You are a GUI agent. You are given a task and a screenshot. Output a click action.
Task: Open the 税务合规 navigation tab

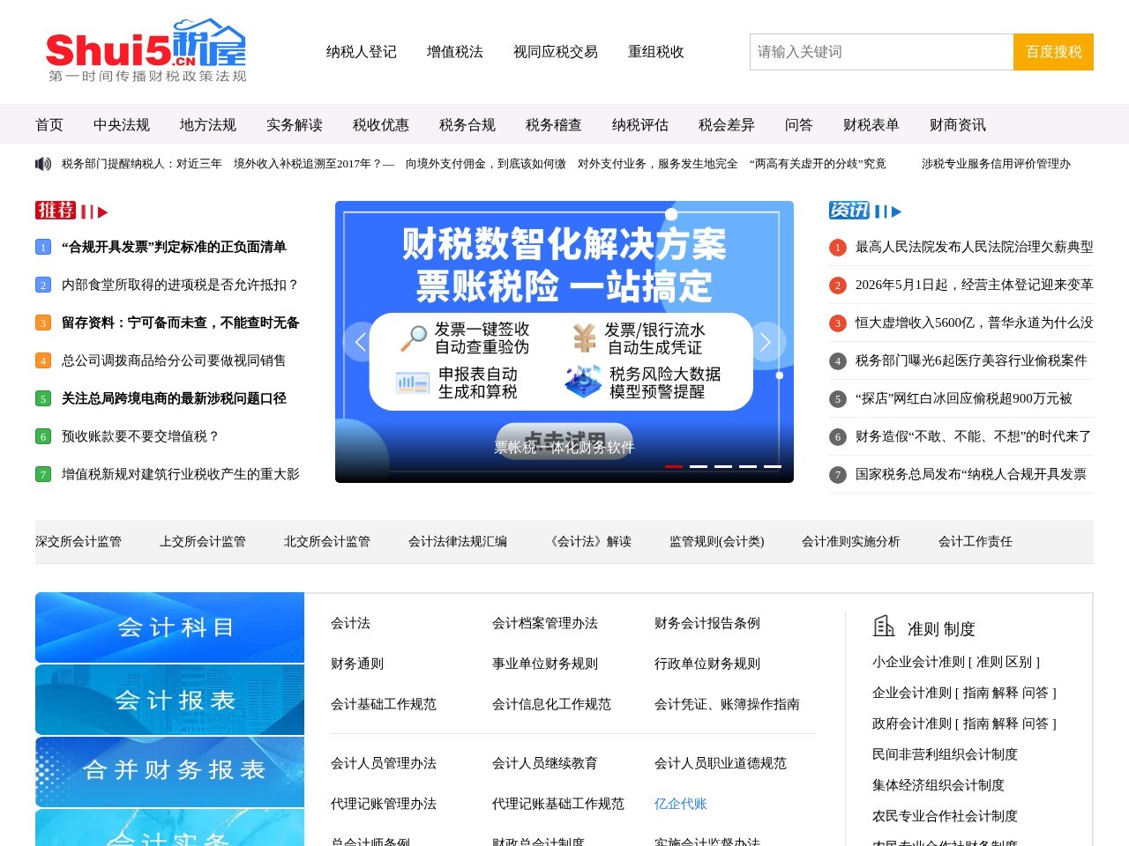(467, 125)
